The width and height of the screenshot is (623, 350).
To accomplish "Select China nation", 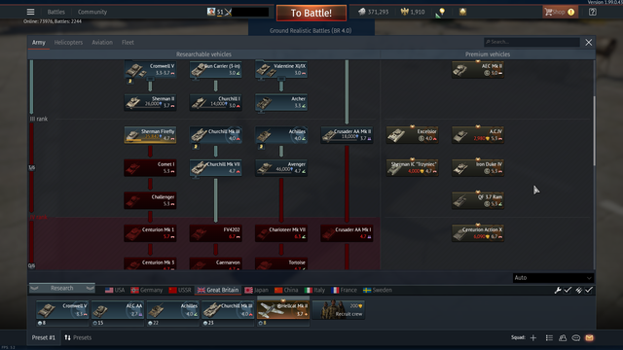I will click(x=286, y=290).
